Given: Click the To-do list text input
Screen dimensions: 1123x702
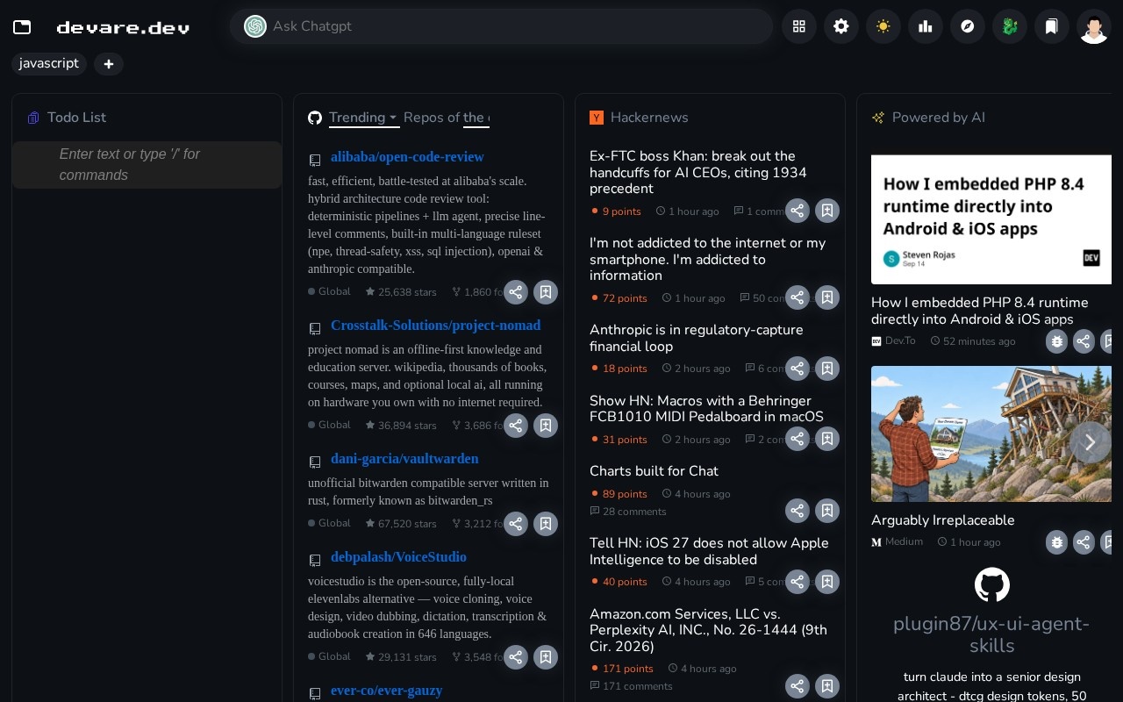Looking at the screenshot, I should (147, 164).
